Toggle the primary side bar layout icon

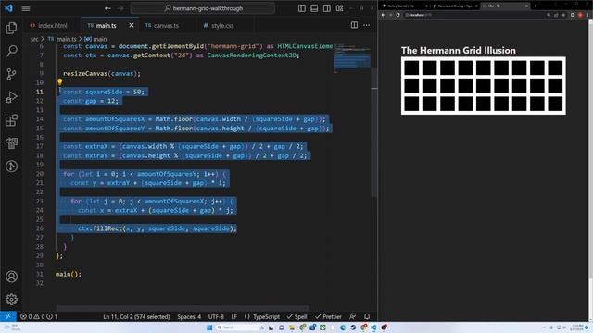[301, 8]
